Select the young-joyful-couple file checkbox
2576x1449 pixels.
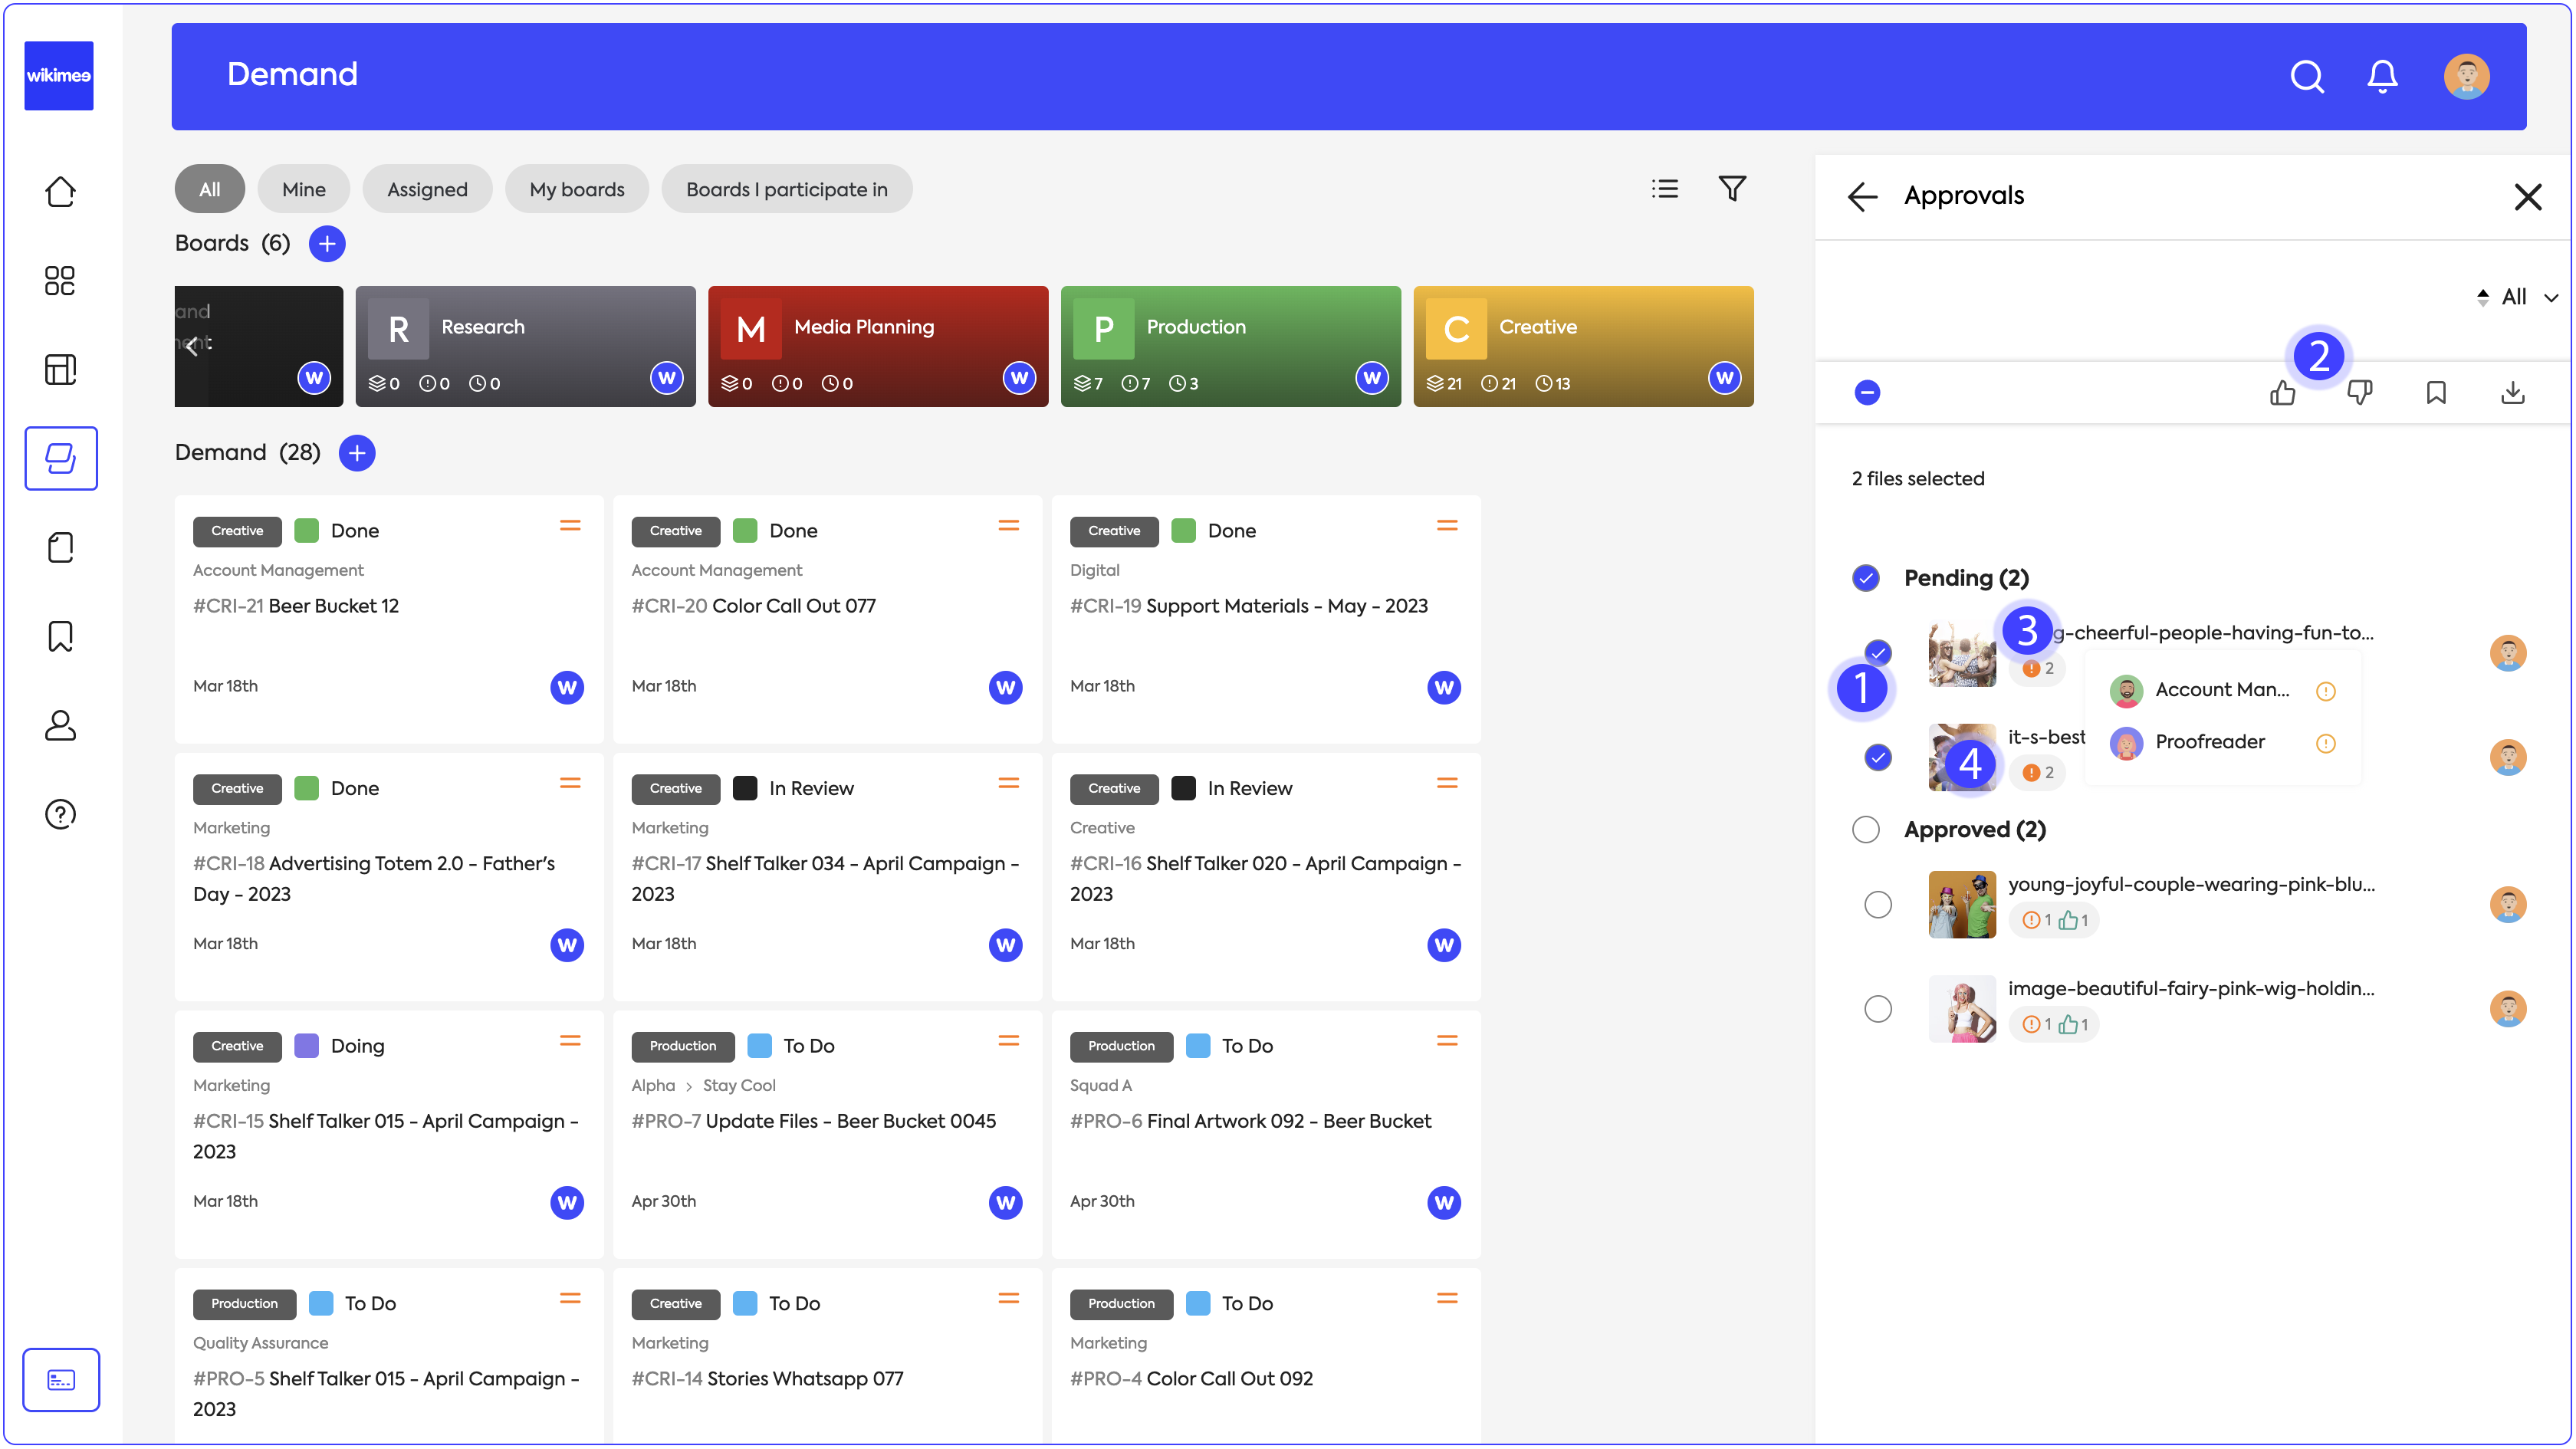1878,905
